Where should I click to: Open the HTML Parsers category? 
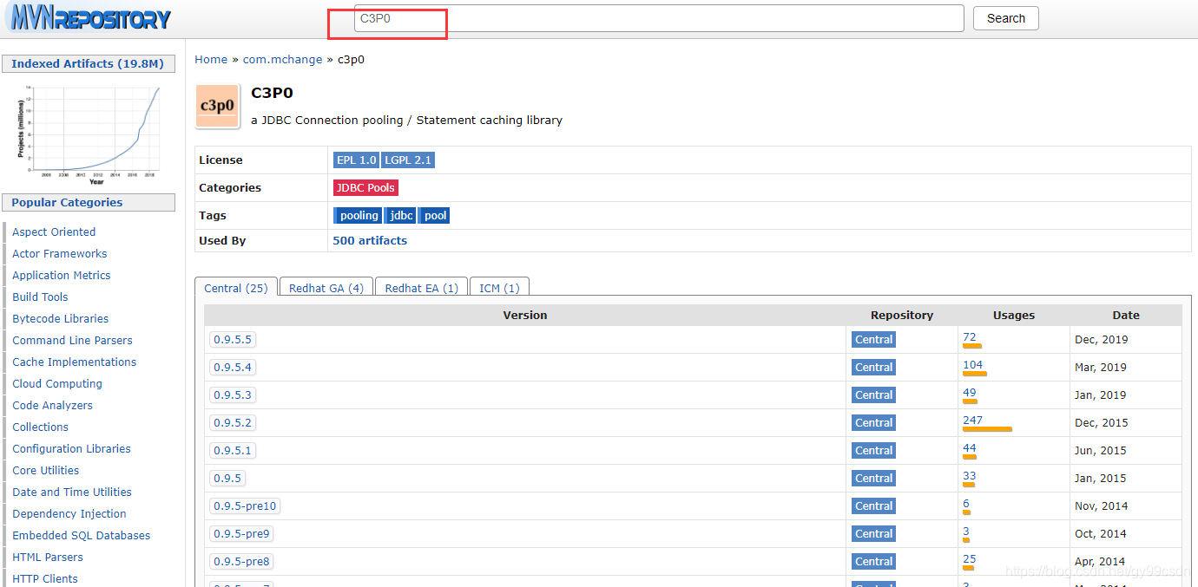[48, 557]
